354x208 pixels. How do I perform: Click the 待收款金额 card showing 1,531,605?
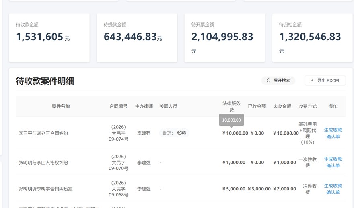tap(49, 38)
